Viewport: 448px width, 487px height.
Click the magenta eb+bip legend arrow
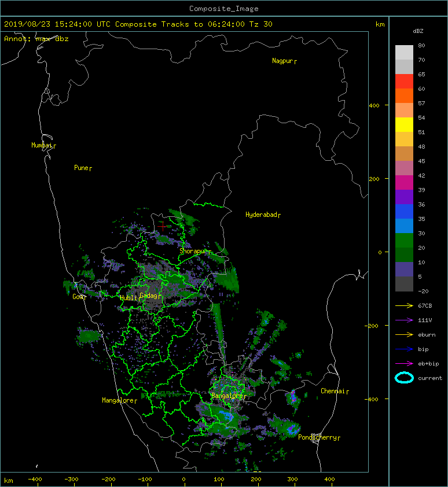[404, 364]
